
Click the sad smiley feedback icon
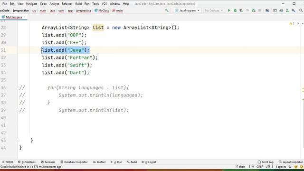[x=302, y=167]
